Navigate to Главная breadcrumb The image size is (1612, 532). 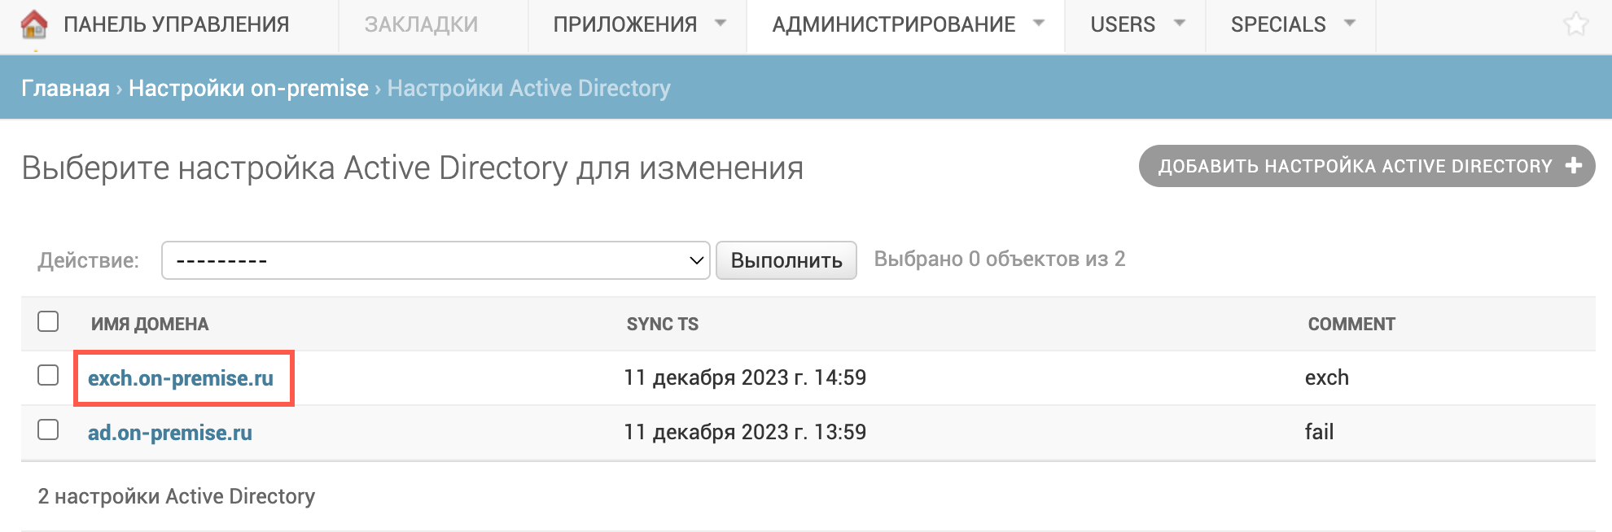coord(65,88)
